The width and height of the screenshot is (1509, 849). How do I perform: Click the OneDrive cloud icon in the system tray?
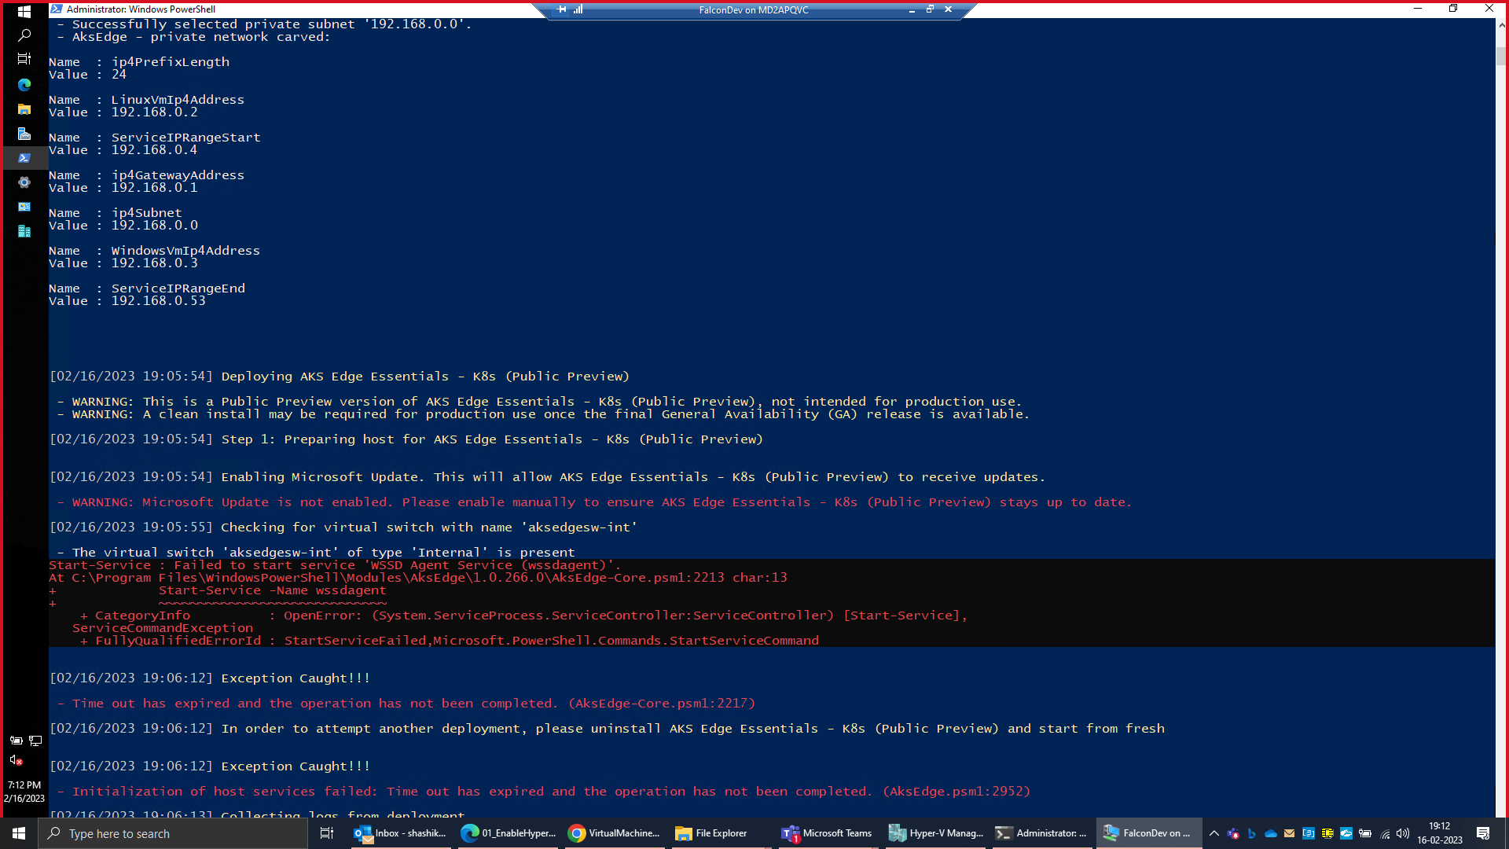1270,833
